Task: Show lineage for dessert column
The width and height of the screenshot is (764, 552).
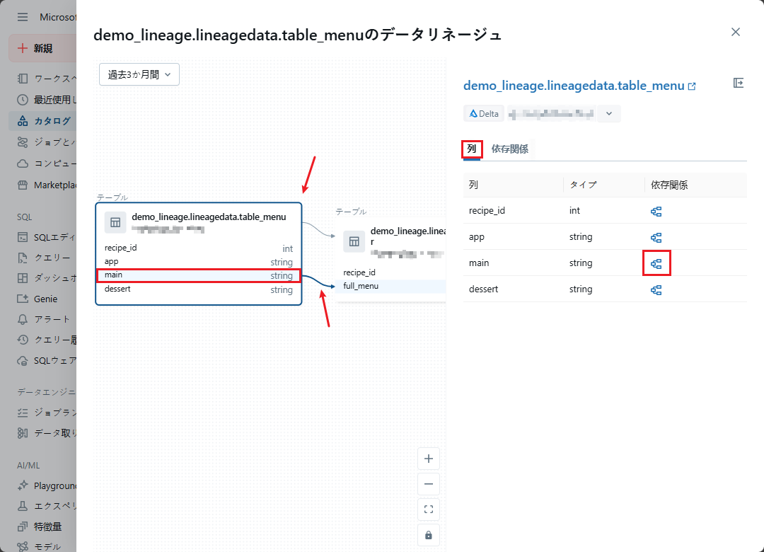Action: (656, 289)
